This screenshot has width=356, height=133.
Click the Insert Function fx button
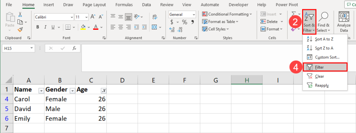point(74,48)
